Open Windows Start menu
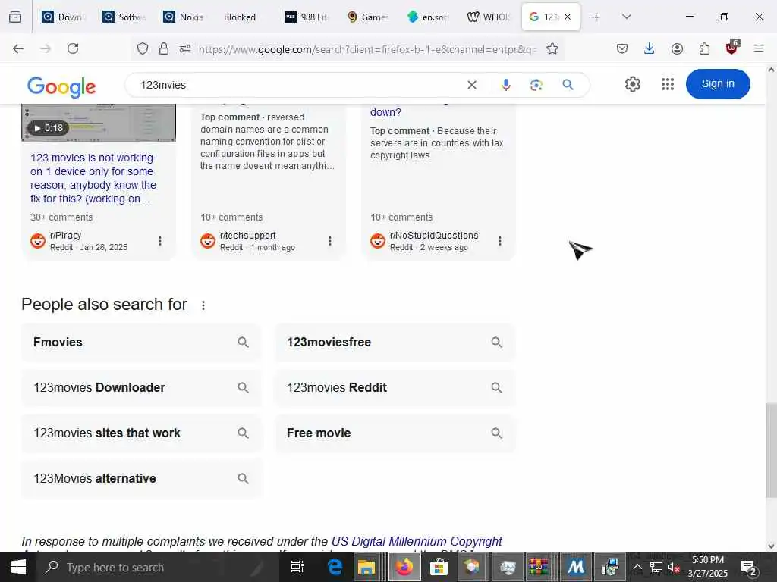The width and height of the screenshot is (777, 582). point(18,567)
